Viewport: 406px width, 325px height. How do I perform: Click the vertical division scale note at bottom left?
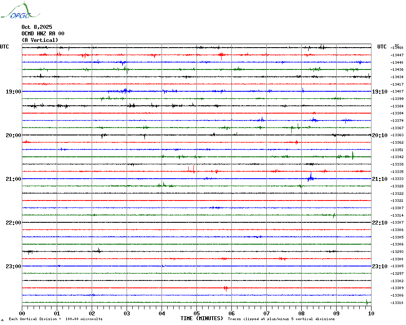pos(55,319)
